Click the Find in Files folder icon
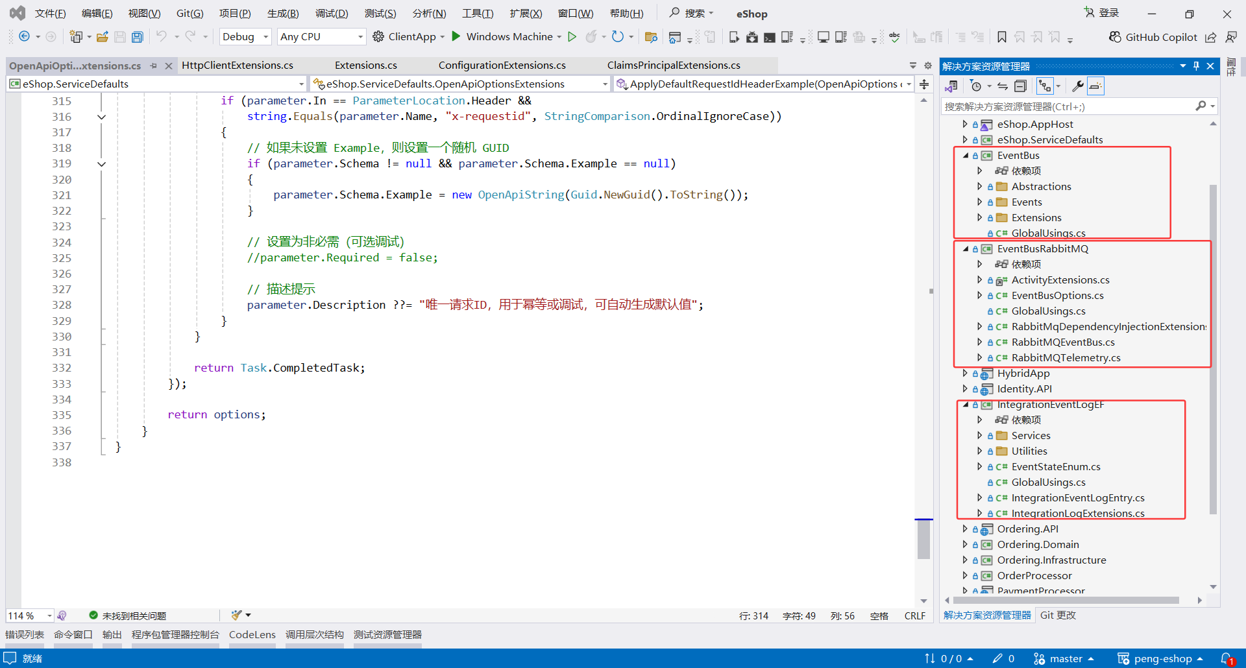This screenshot has width=1246, height=668. (x=651, y=37)
